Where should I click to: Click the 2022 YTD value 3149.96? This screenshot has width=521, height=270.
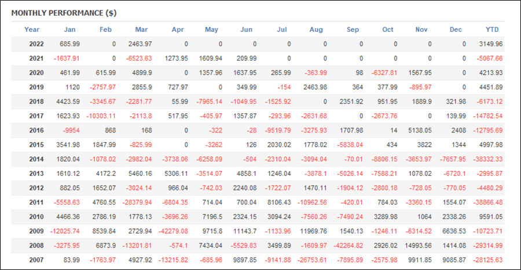tap(491, 44)
